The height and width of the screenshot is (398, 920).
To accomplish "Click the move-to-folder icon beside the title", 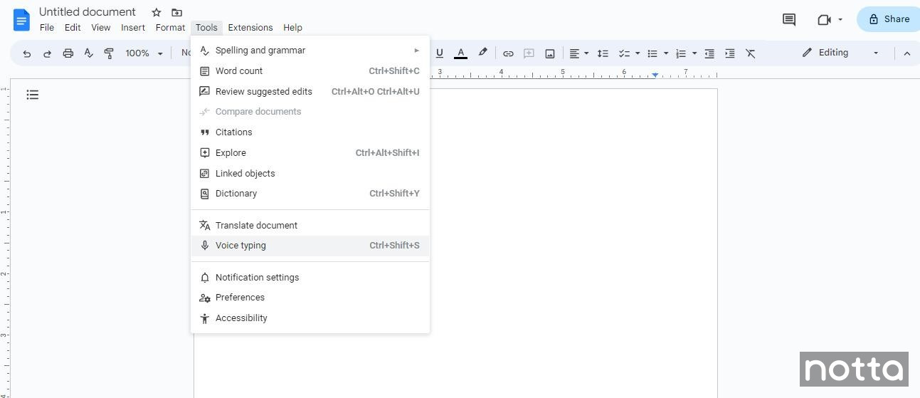I will click(176, 12).
